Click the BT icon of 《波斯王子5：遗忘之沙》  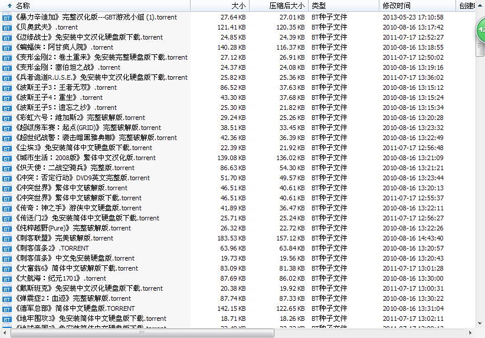pyautogui.click(x=7, y=108)
